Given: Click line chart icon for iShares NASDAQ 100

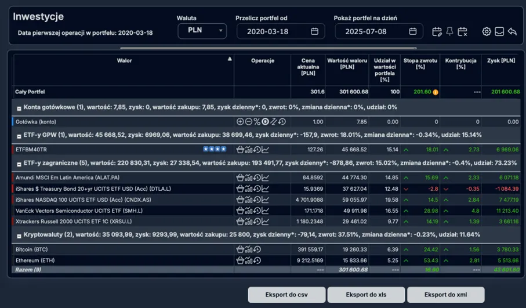Looking at the screenshot, I should [266, 200].
